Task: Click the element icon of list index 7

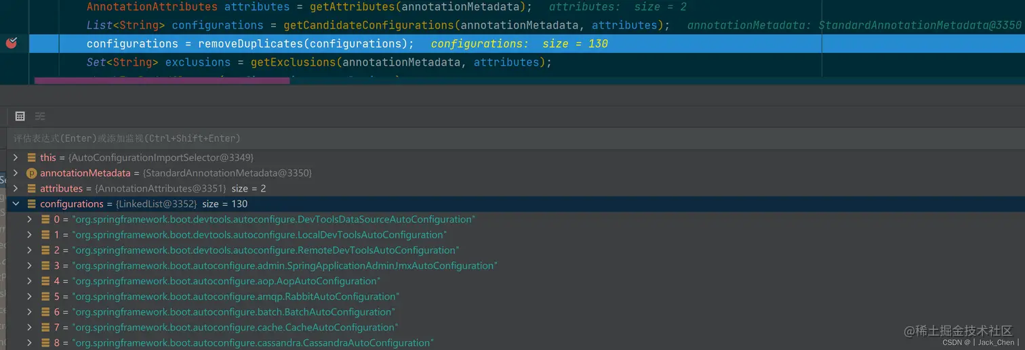Action: (x=45, y=328)
